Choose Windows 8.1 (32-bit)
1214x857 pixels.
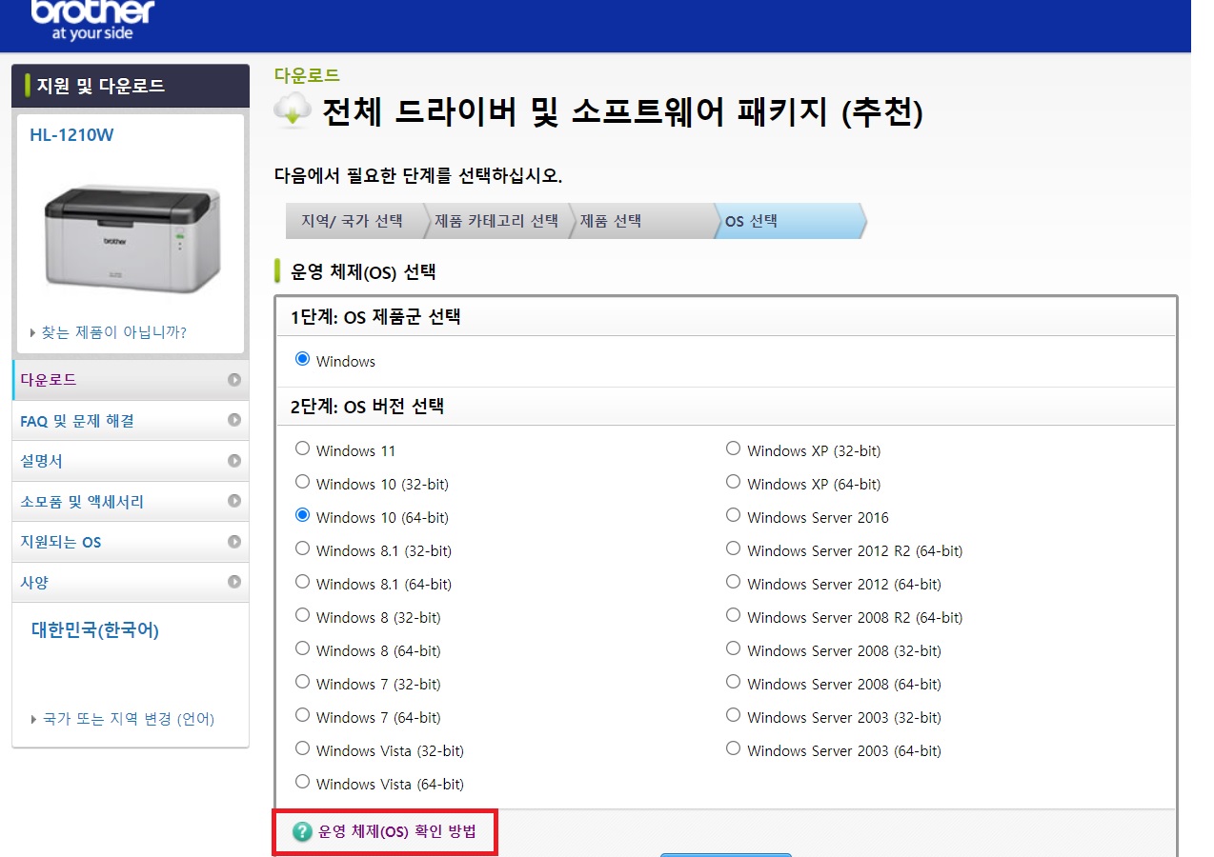[x=302, y=548]
